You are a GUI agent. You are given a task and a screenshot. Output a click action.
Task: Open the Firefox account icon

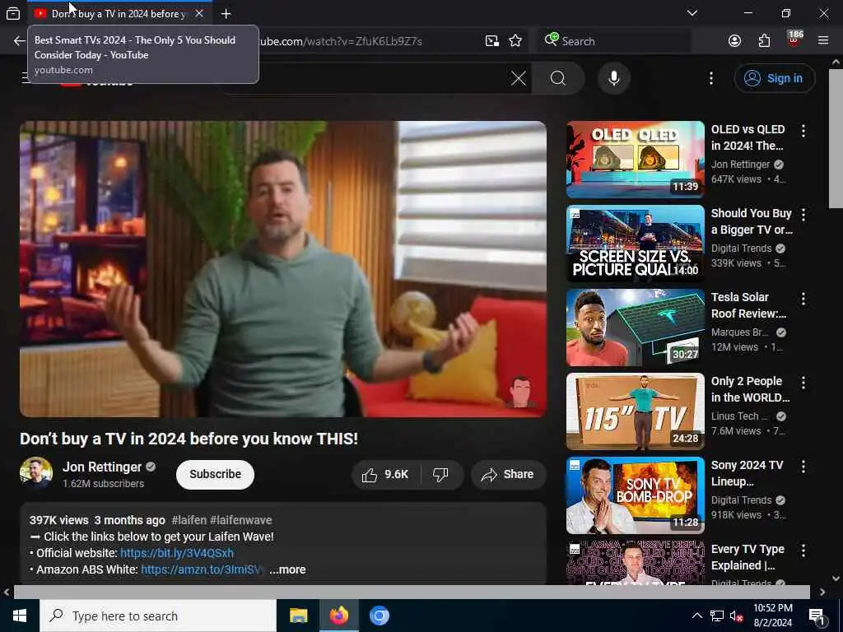734,41
